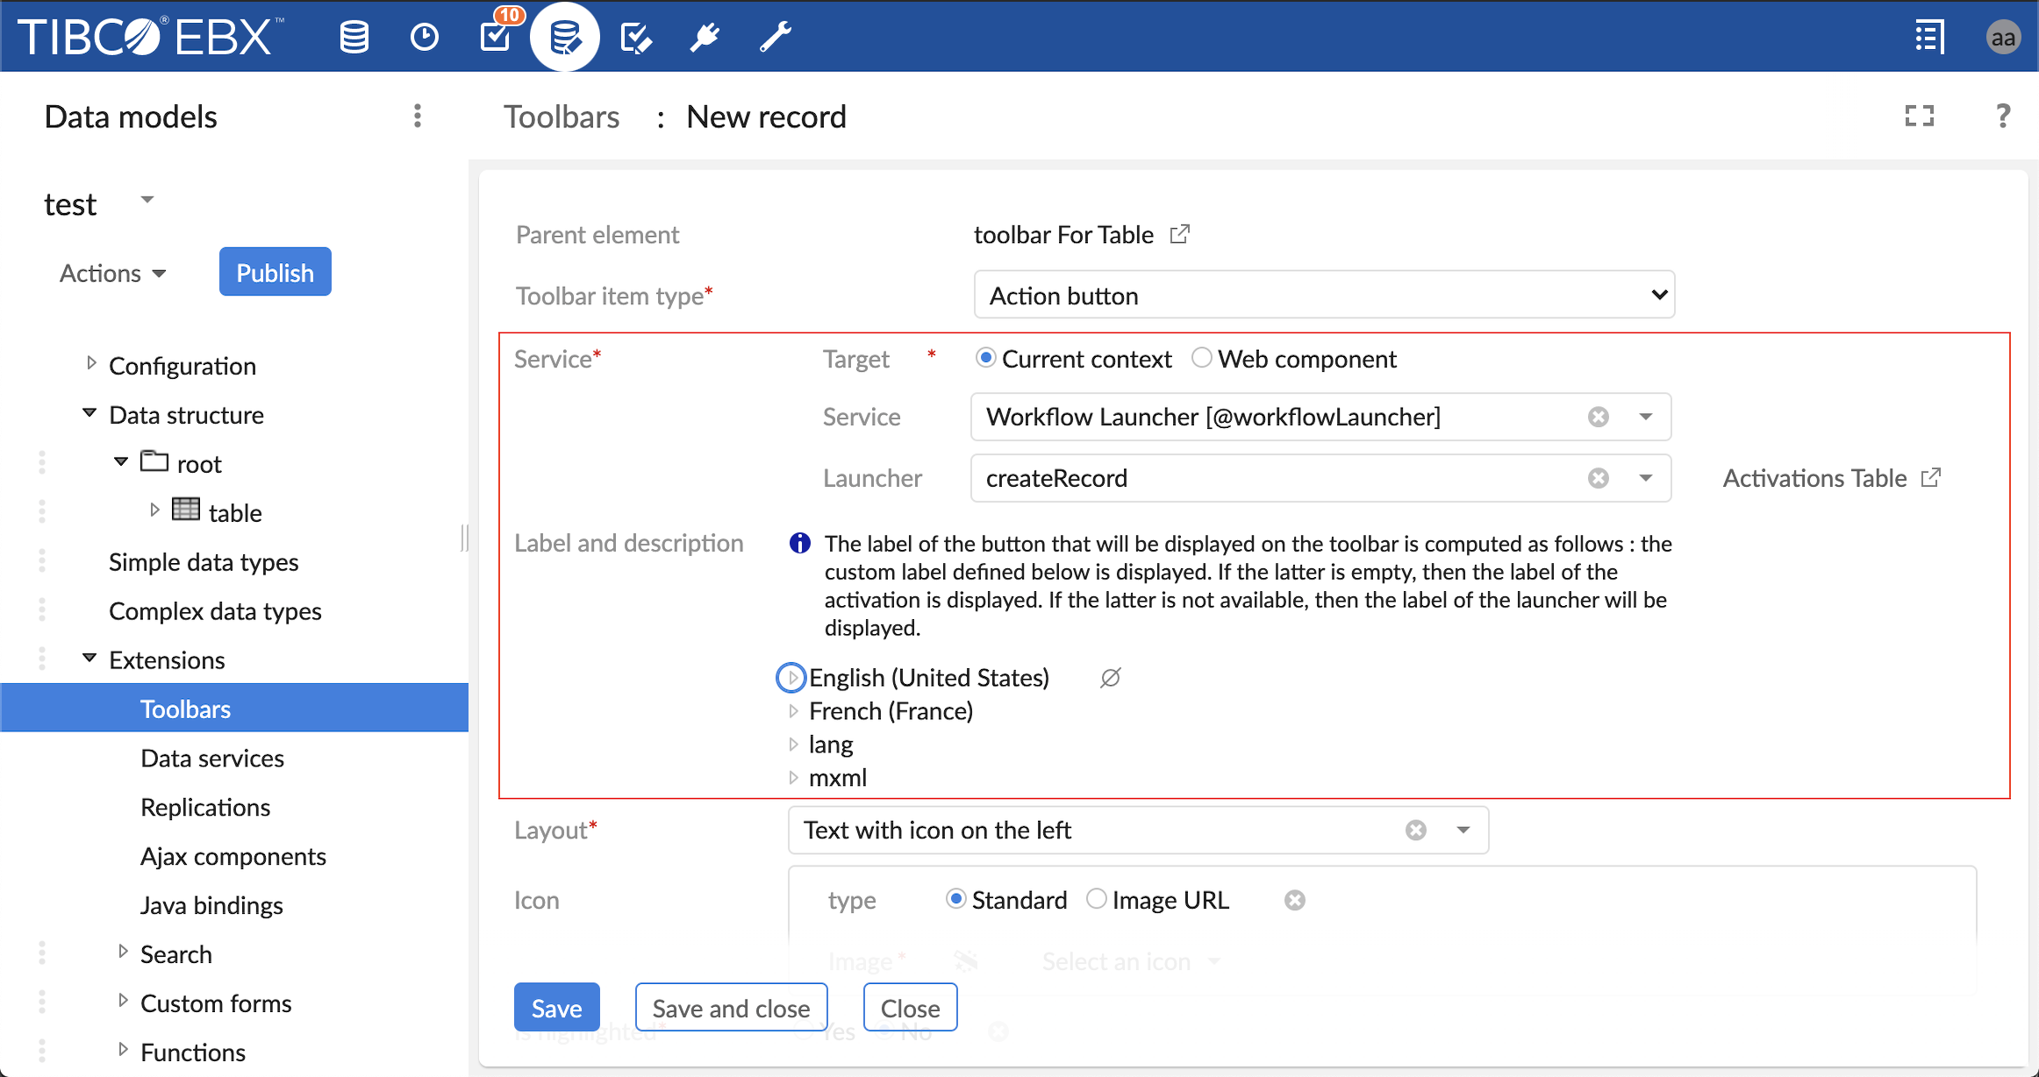Collapse the Extensions tree node
The image size is (2039, 1077).
point(89,659)
